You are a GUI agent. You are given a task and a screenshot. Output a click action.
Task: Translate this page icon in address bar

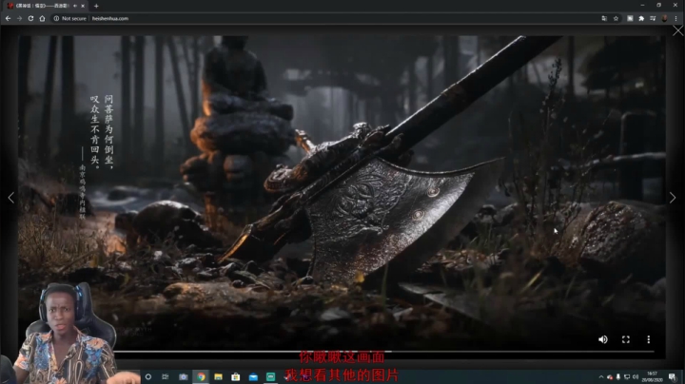click(x=604, y=18)
